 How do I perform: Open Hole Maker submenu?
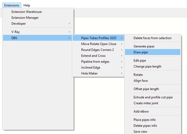(x=98, y=73)
